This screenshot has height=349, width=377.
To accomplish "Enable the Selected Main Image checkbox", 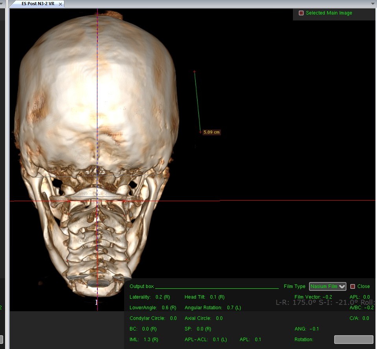I will pos(301,13).
